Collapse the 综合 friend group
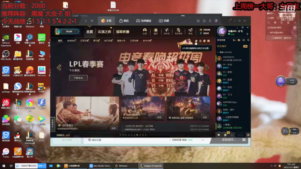The width and height of the screenshot is (301, 169). 218,52
